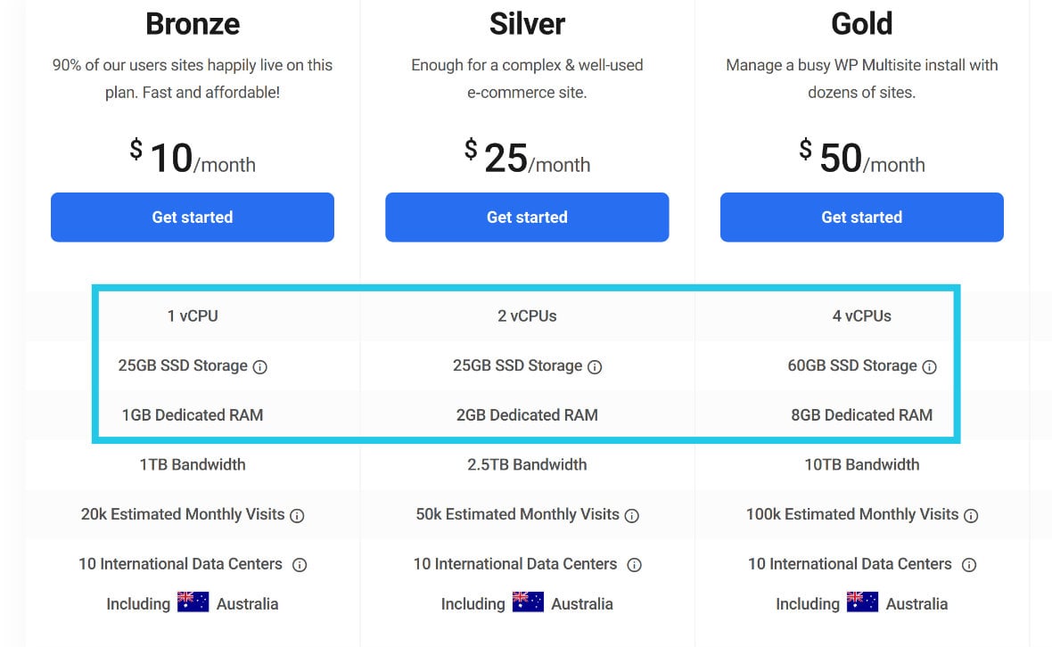Select the Bronze plan heading
The height and width of the screenshot is (647, 1052).
[x=193, y=24]
